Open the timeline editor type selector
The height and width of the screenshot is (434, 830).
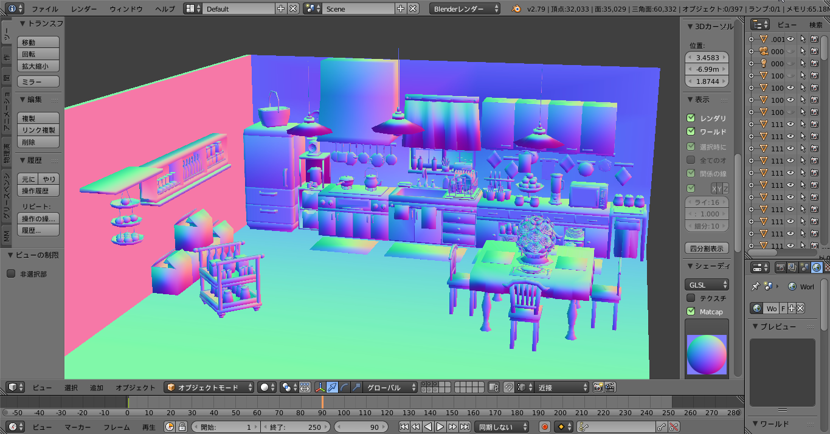[15, 427]
